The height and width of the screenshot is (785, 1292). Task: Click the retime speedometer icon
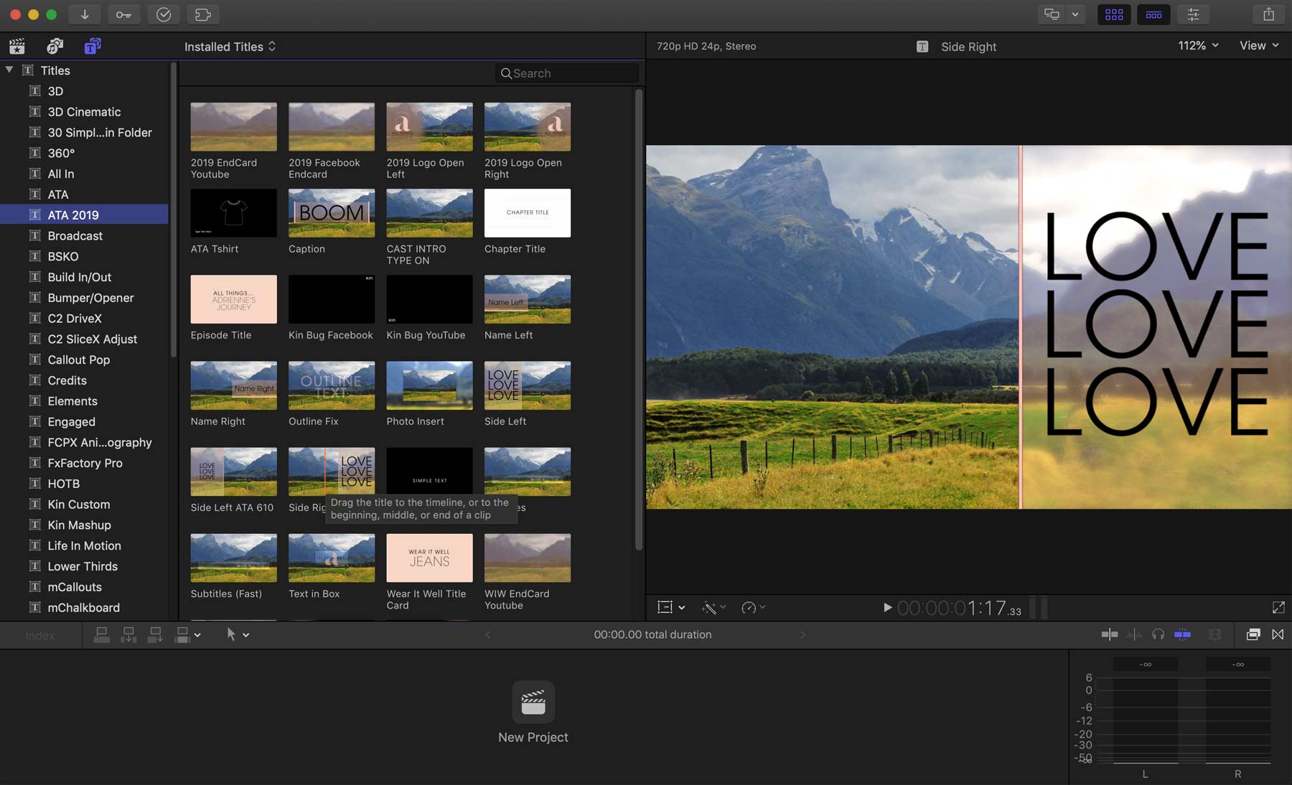click(x=749, y=608)
